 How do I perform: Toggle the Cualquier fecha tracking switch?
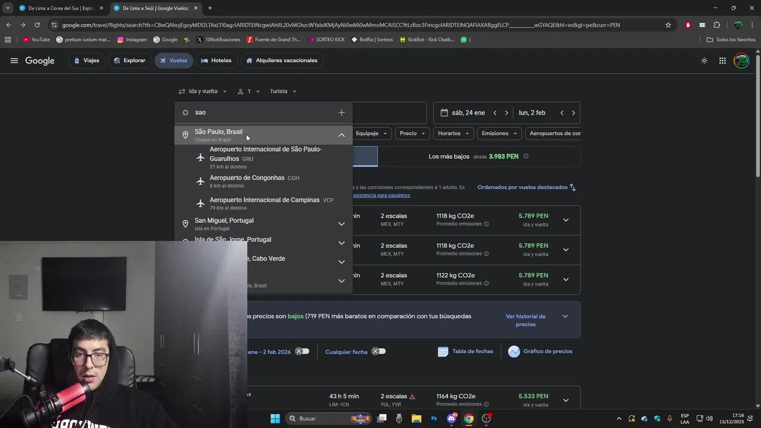point(379,351)
